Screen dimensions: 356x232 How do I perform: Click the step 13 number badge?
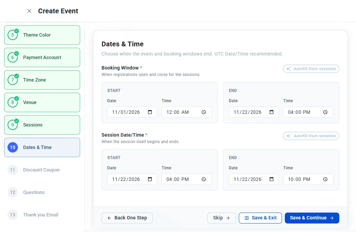[13, 215]
